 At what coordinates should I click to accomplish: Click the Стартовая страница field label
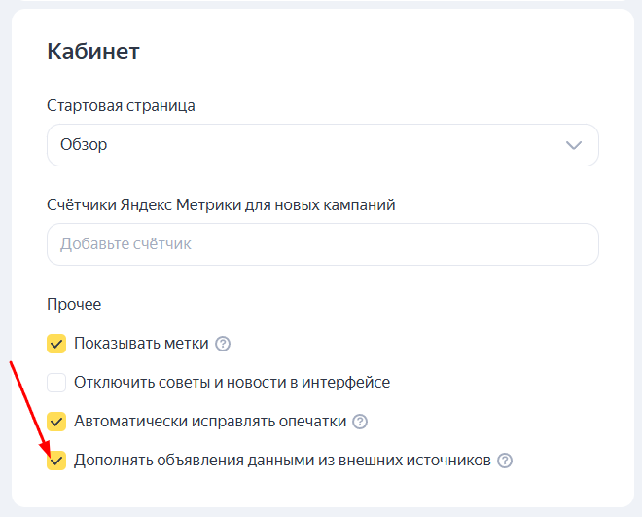click(x=121, y=105)
